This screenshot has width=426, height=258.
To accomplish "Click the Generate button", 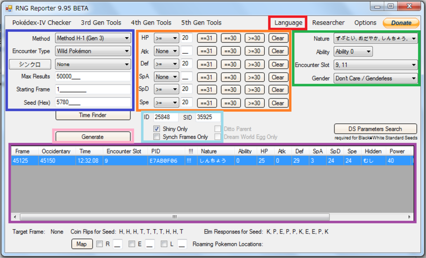I will (x=93, y=137).
